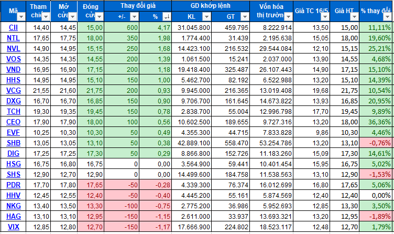
Task: Select SHS percent change cell -1,53%
Action: 376,174
